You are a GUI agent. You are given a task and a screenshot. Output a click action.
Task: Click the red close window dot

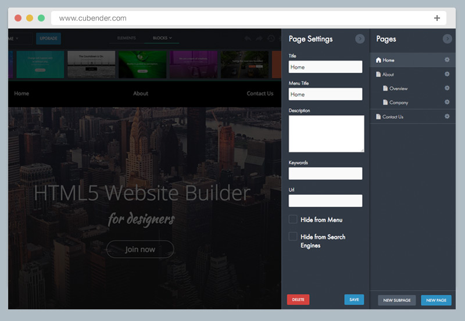[18, 18]
